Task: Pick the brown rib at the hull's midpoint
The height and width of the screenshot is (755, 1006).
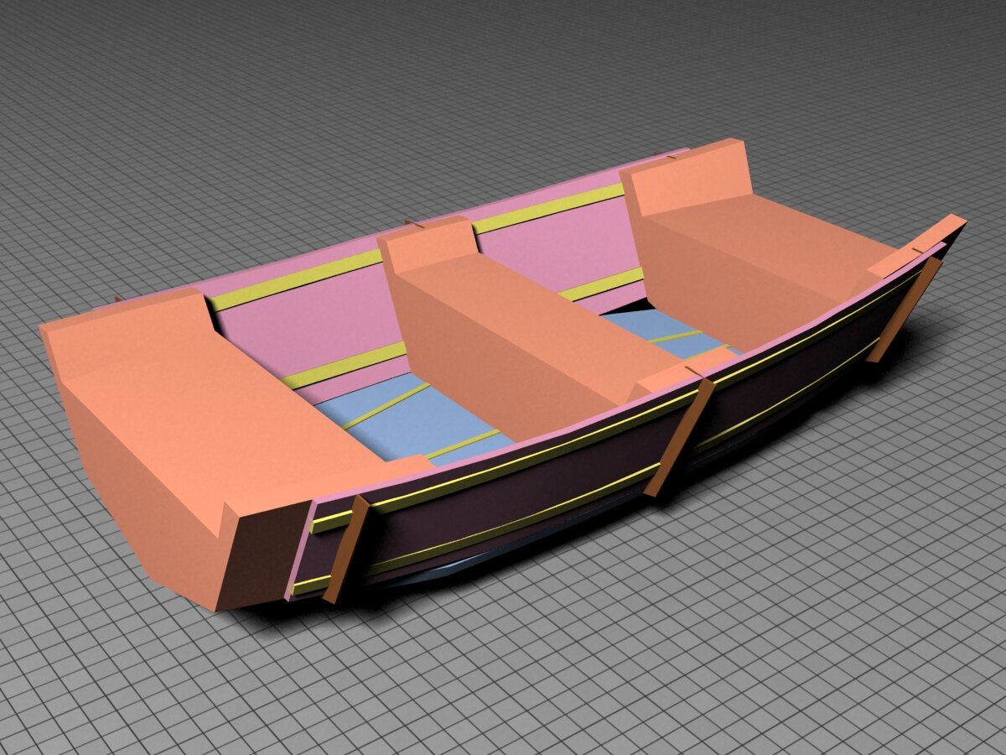Action: tap(680, 437)
